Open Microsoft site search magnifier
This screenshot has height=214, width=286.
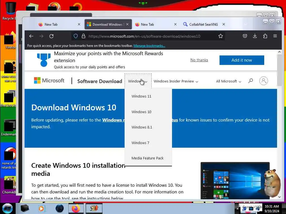pyautogui.click(x=251, y=81)
